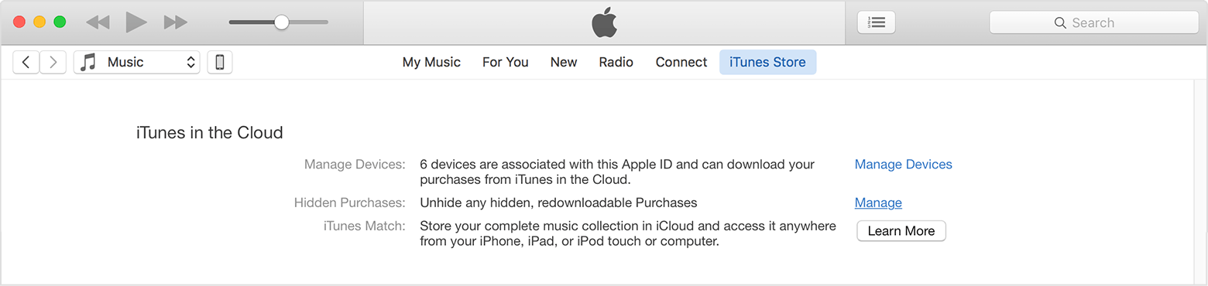Select the iTunes Store tab
The height and width of the screenshot is (286, 1208).
(x=767, y=63)
